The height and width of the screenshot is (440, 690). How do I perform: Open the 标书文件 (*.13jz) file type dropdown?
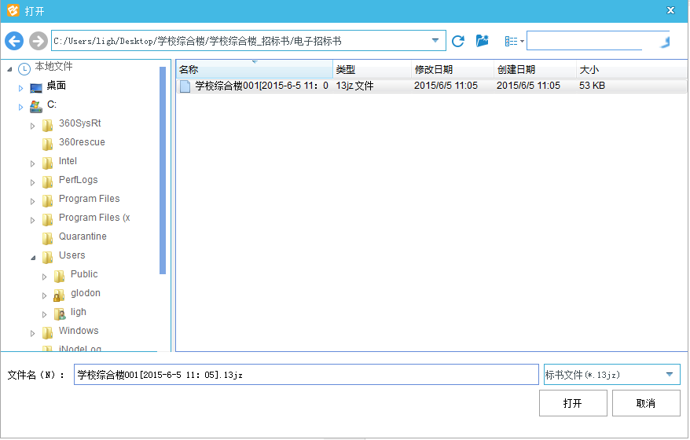click(669, 375)
